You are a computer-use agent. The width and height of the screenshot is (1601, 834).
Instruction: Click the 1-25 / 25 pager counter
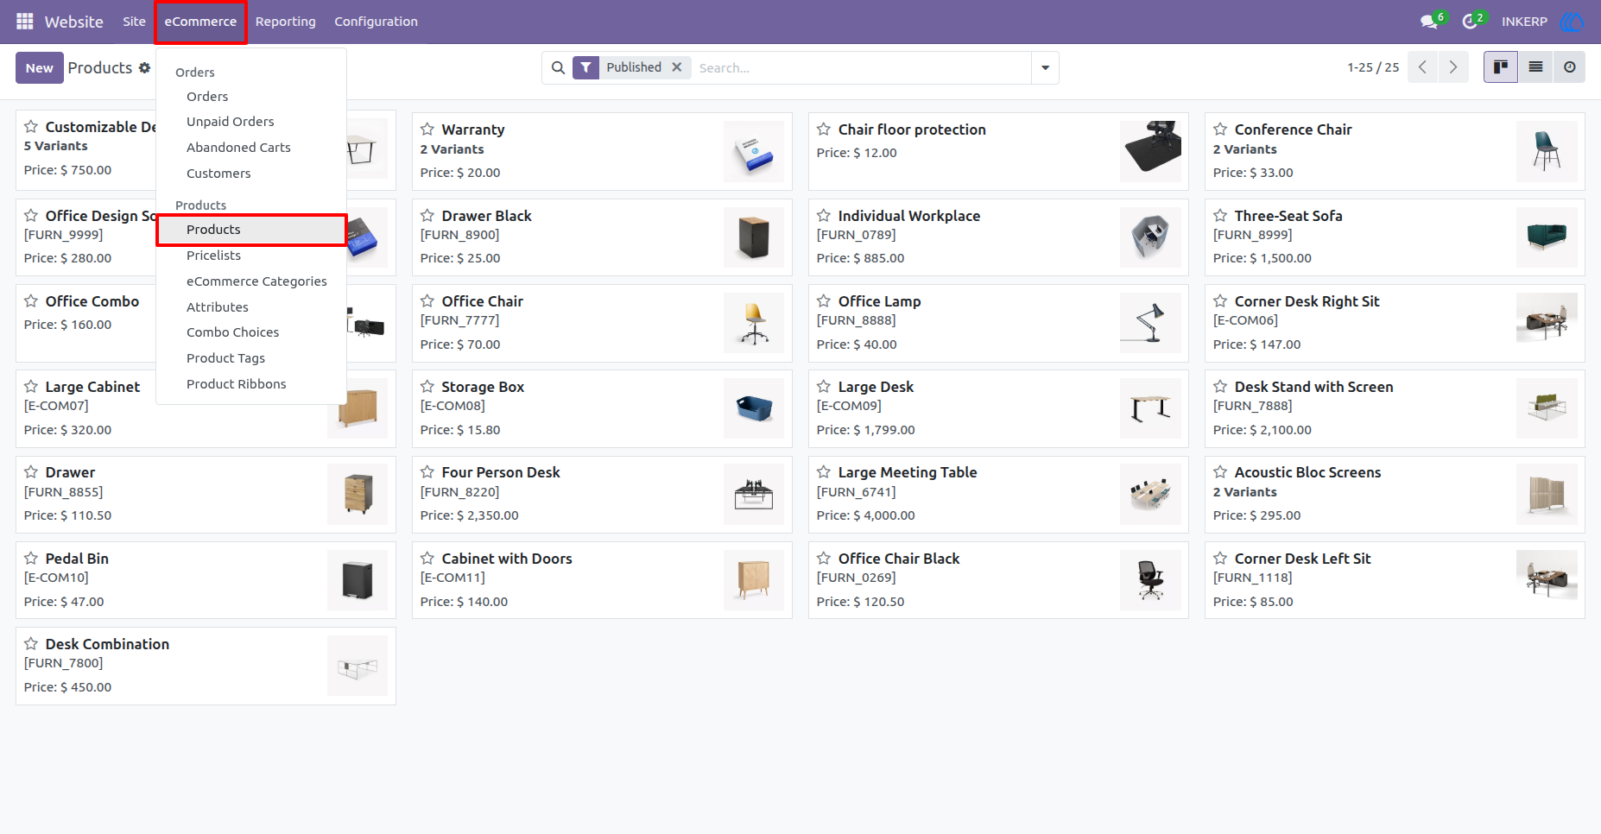(1373, 67)
